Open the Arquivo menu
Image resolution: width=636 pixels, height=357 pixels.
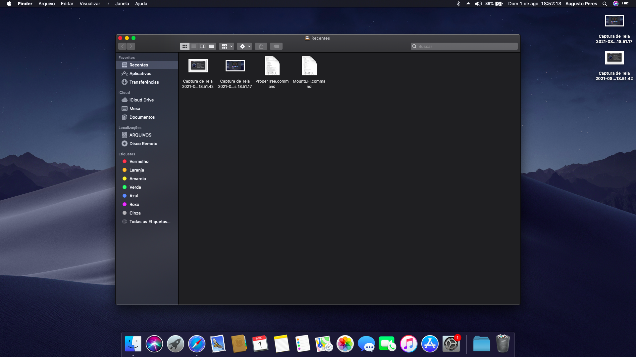pos(46,4)
